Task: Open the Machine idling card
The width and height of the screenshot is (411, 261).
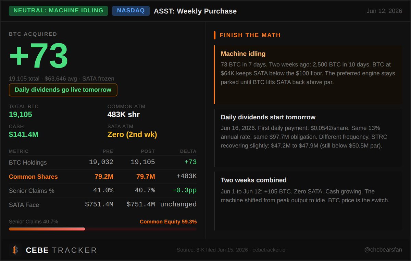Action: (x=308, y=74)
